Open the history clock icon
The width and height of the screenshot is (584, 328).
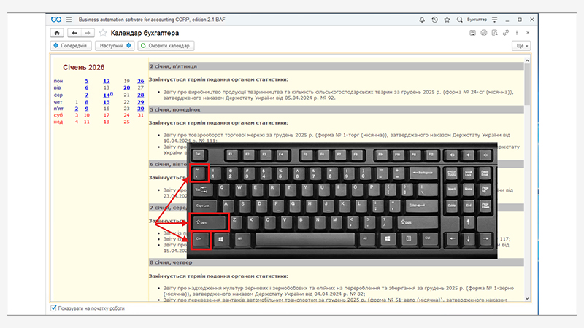click(434, 19)
